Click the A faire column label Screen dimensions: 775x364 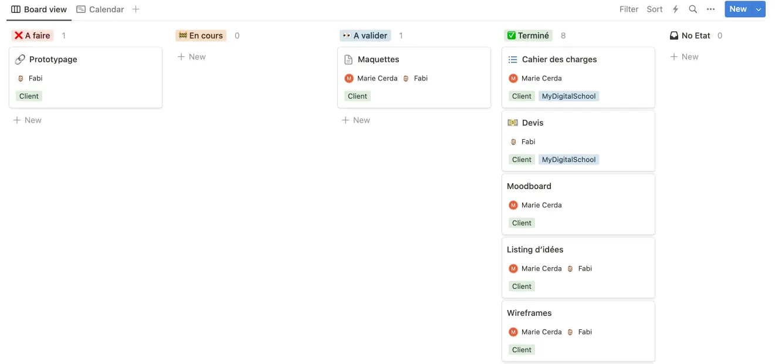[32, 36]
